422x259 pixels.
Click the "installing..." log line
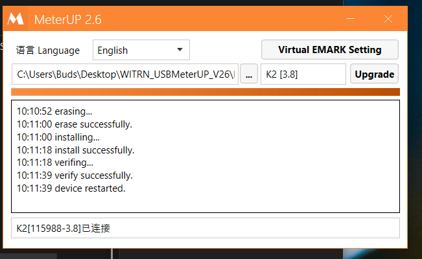tap(58, 137)
